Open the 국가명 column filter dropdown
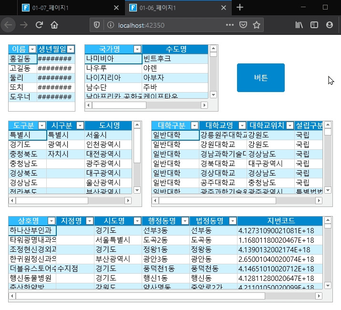This screenshot has height=310, width=341. tap(137, 49)
